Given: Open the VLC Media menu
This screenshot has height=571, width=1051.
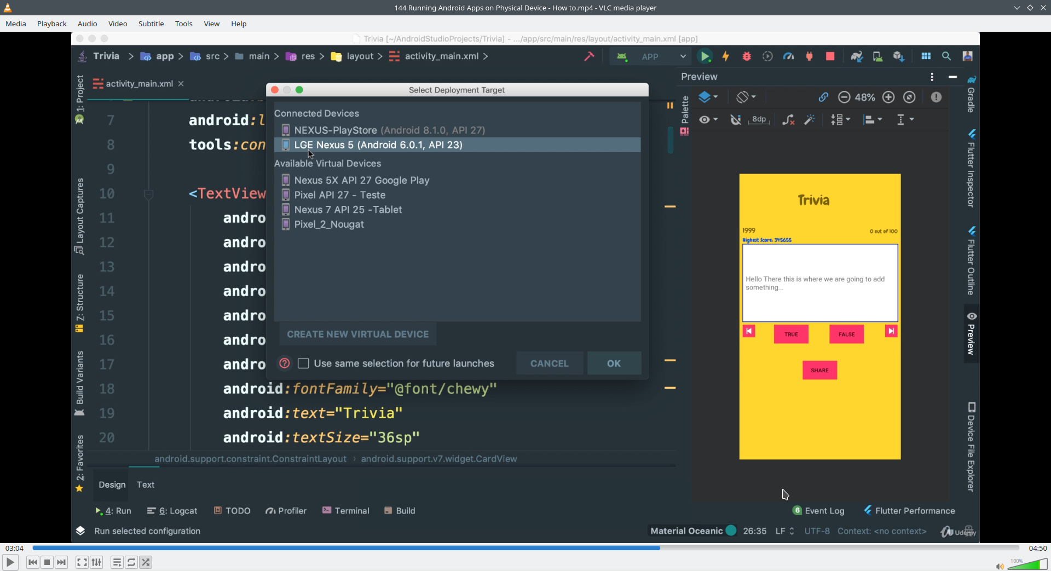Looking at the screenshot, I should (x=16, y=24).
